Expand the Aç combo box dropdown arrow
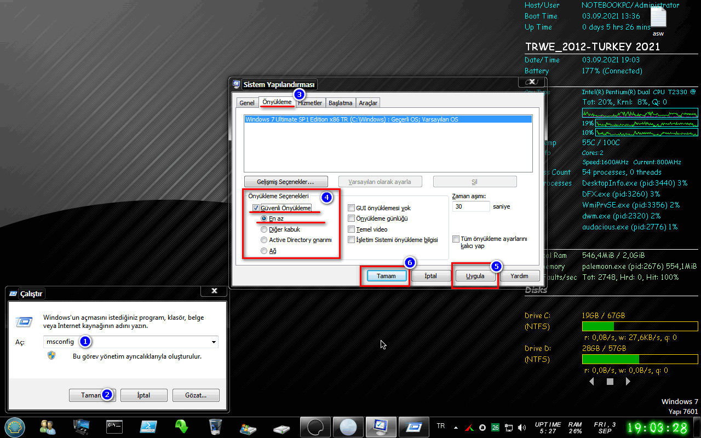 [214, 342]
